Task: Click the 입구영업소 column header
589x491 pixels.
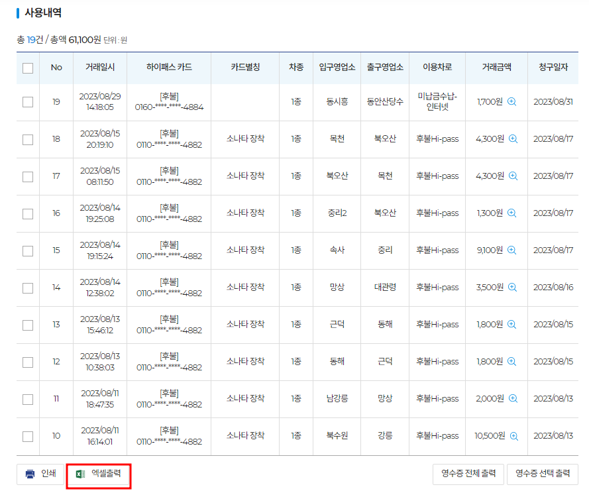Action: [337, 67]
